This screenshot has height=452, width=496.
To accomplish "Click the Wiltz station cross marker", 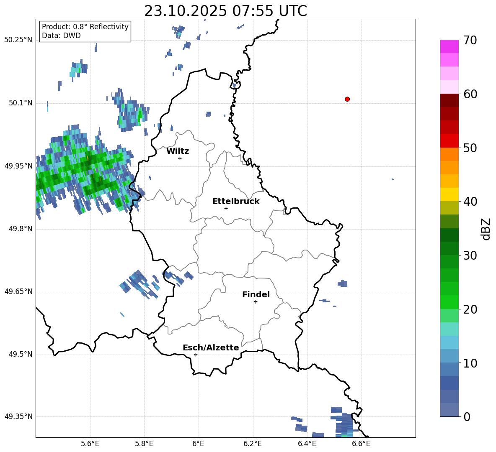I will [x=180, y=158].
